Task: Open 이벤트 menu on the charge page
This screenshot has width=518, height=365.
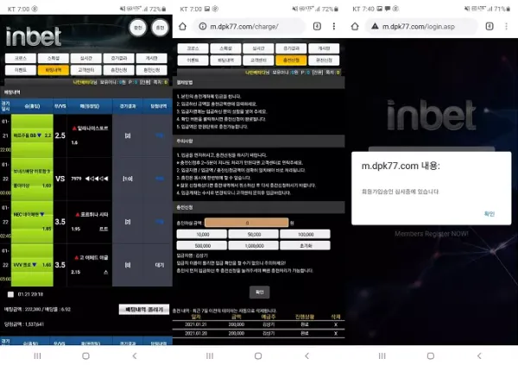Action: click(x=193, y=60)
